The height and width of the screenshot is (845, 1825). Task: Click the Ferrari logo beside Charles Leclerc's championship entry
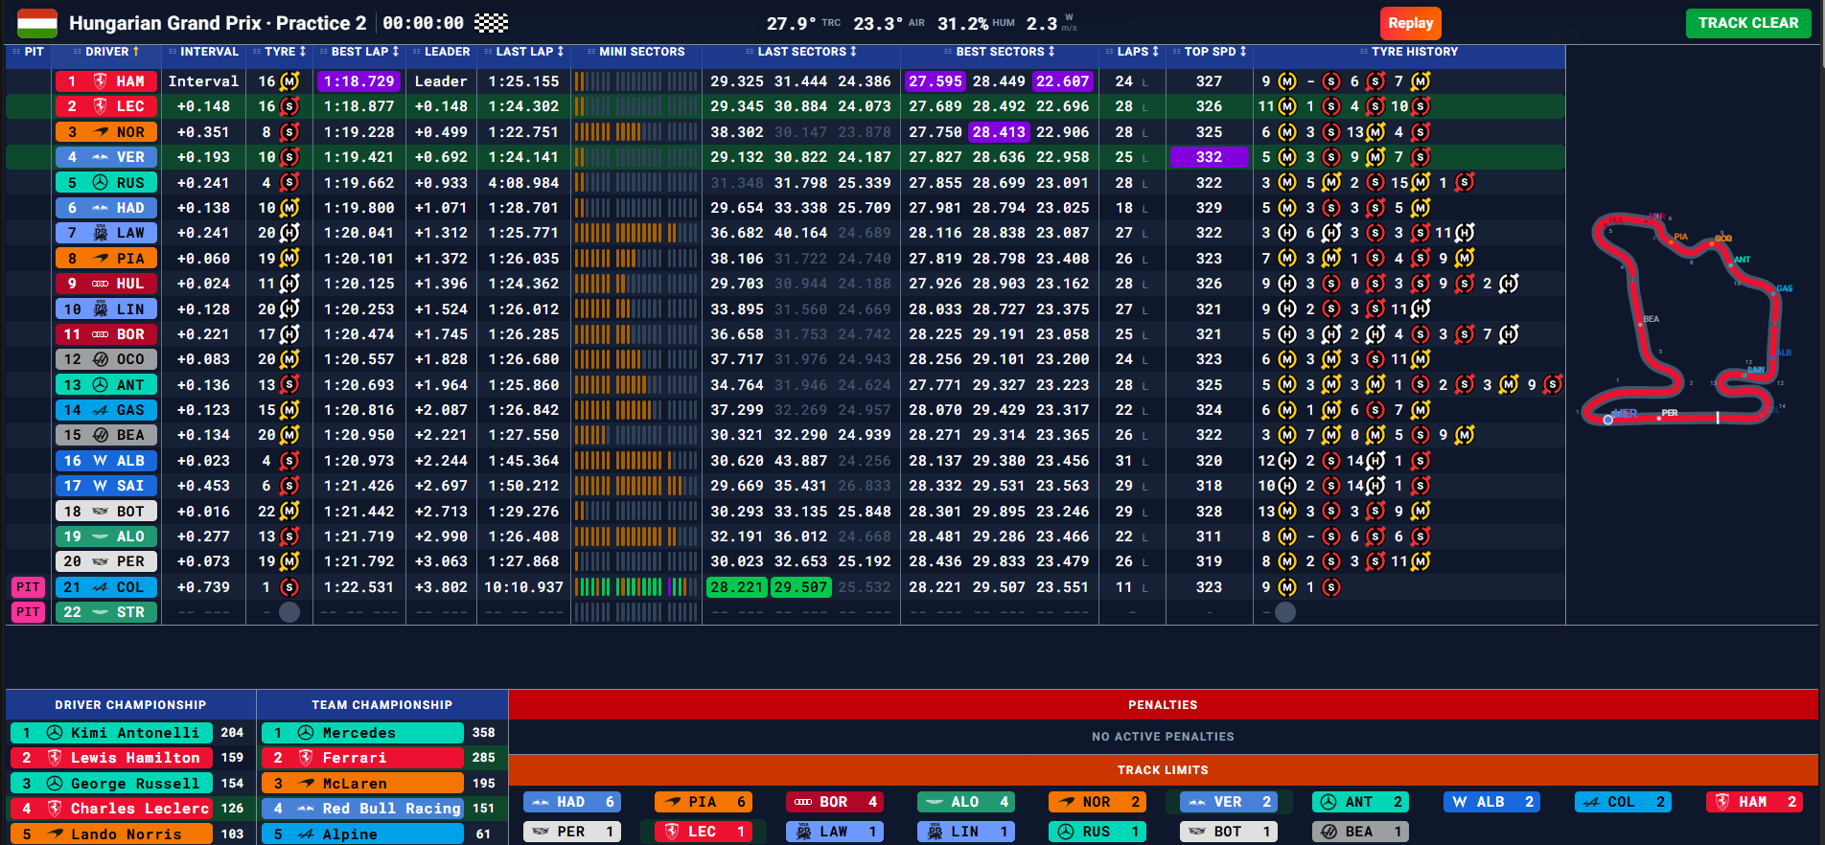pos(55,809)
